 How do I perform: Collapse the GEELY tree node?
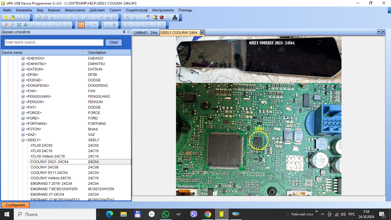pos(23,140)
